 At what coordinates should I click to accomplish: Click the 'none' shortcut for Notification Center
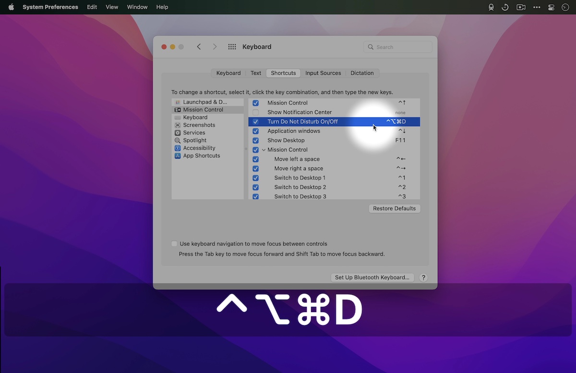point(400,113)
